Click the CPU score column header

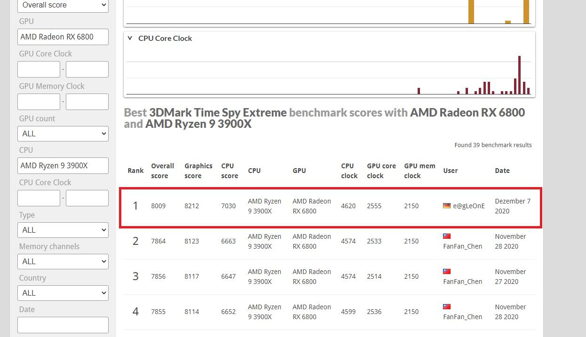[x=230, y=171]
